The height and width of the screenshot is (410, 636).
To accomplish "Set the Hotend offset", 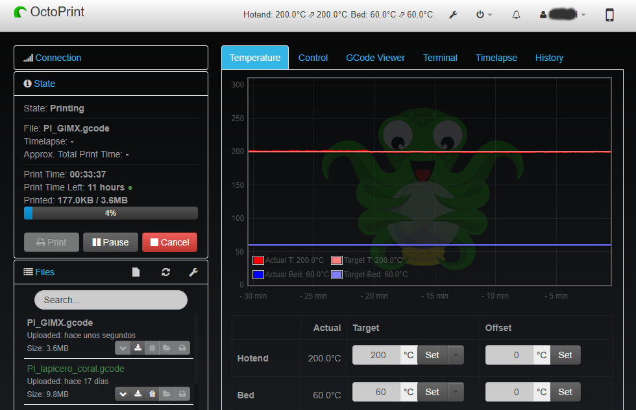I will (565, 355).
